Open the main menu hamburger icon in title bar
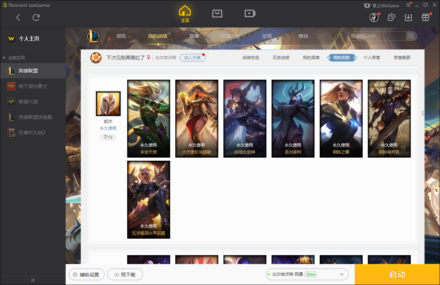440x285 pixels. click(409, 5)
